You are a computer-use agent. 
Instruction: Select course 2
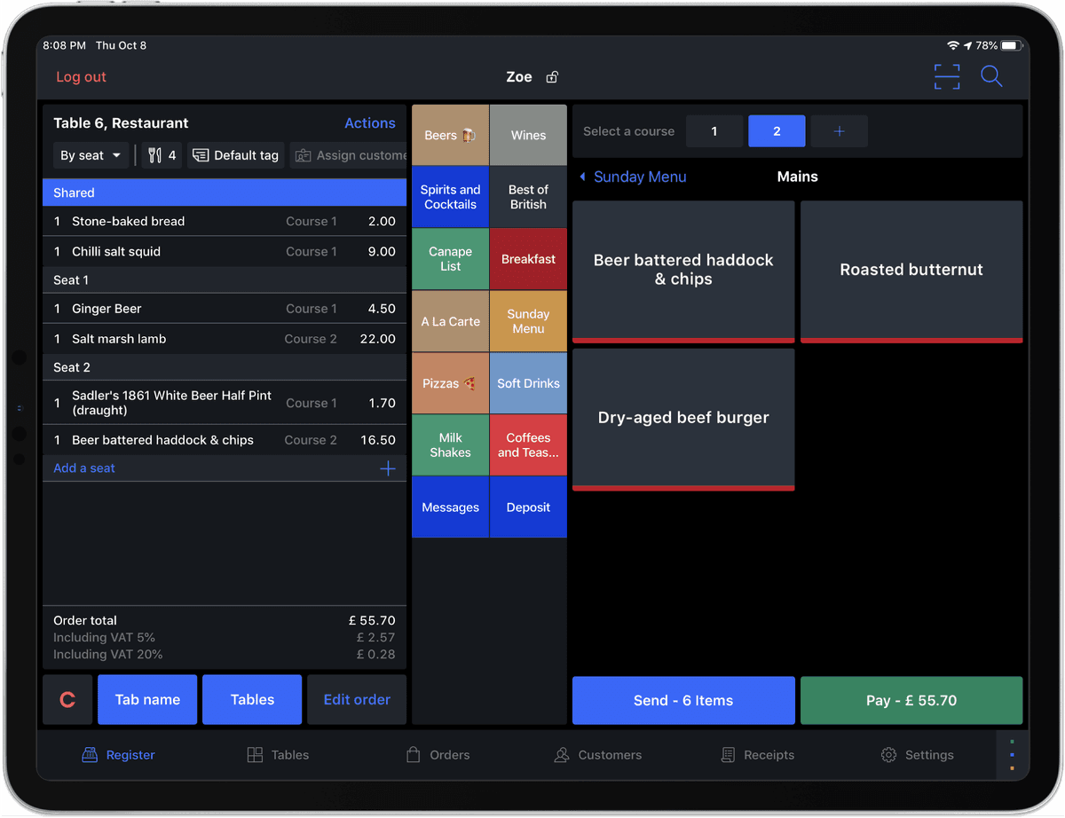pos(777,131)
